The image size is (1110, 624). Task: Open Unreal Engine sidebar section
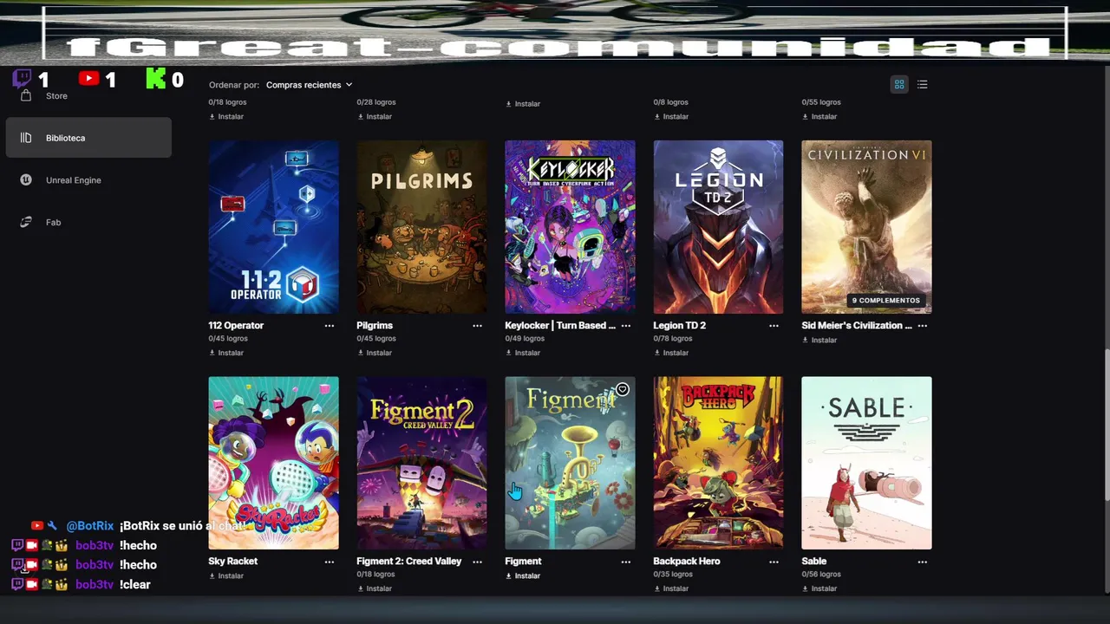pyautogui.click(x=88, y=180)
